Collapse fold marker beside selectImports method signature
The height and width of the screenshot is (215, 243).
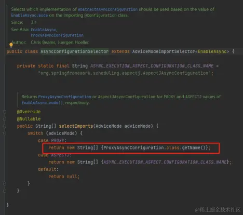5,126
